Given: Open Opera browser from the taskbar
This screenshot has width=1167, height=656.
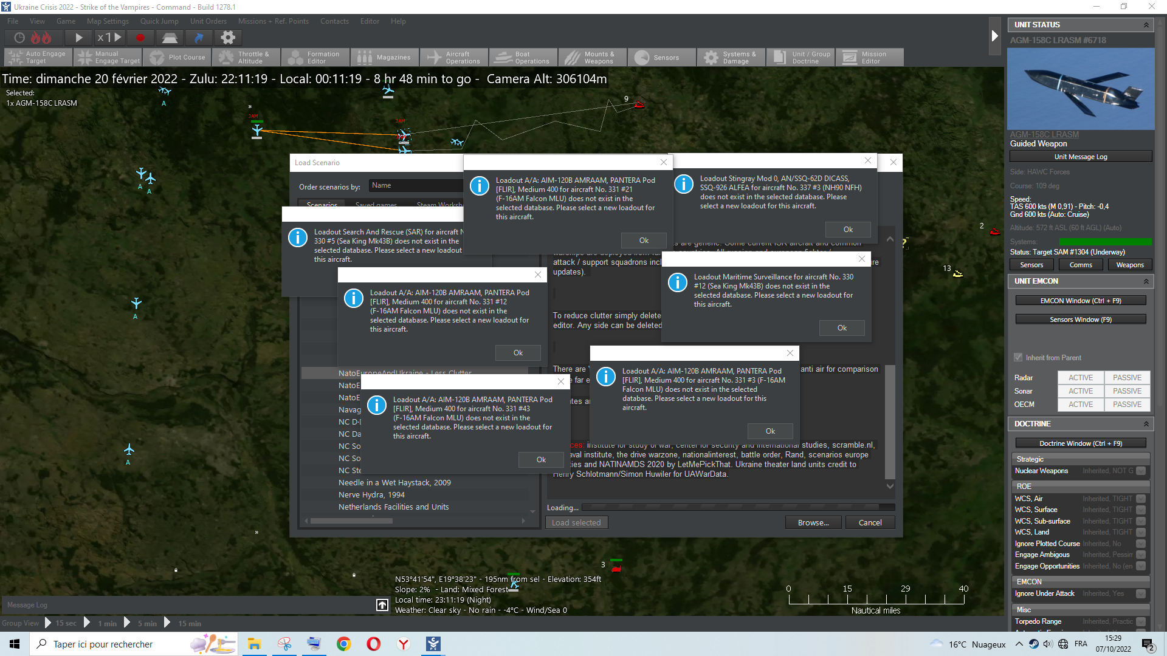Looking at the screenshot, I should [x=374, y=644].
